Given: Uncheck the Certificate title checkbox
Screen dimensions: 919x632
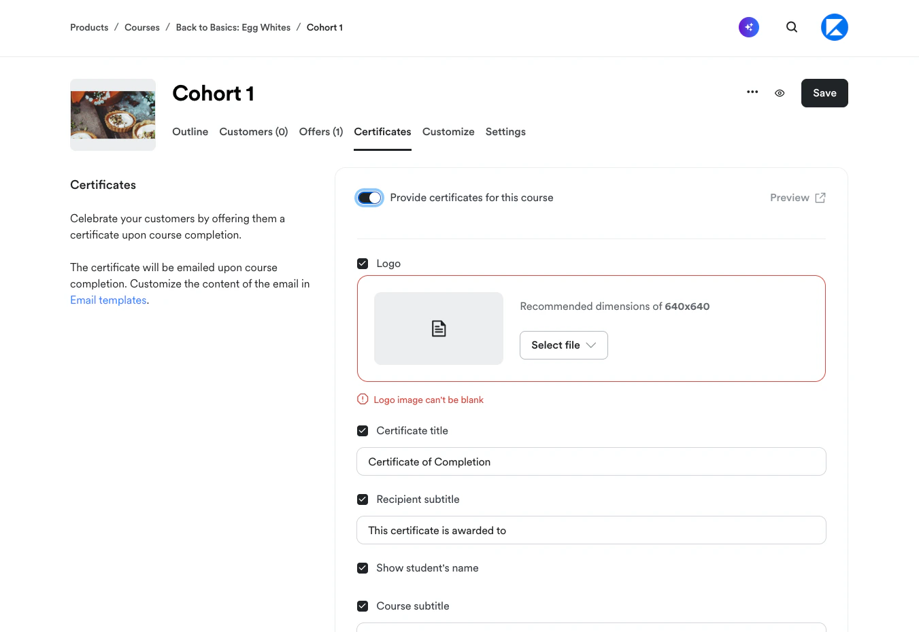Looking at the screenshot, I should pyautogui.click(x=363, y=431).
